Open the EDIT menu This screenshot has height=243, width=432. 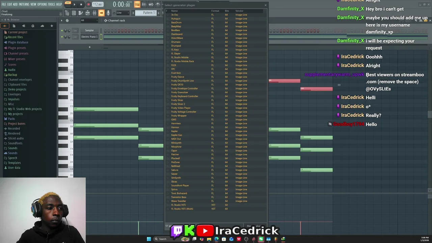point(10,4)
